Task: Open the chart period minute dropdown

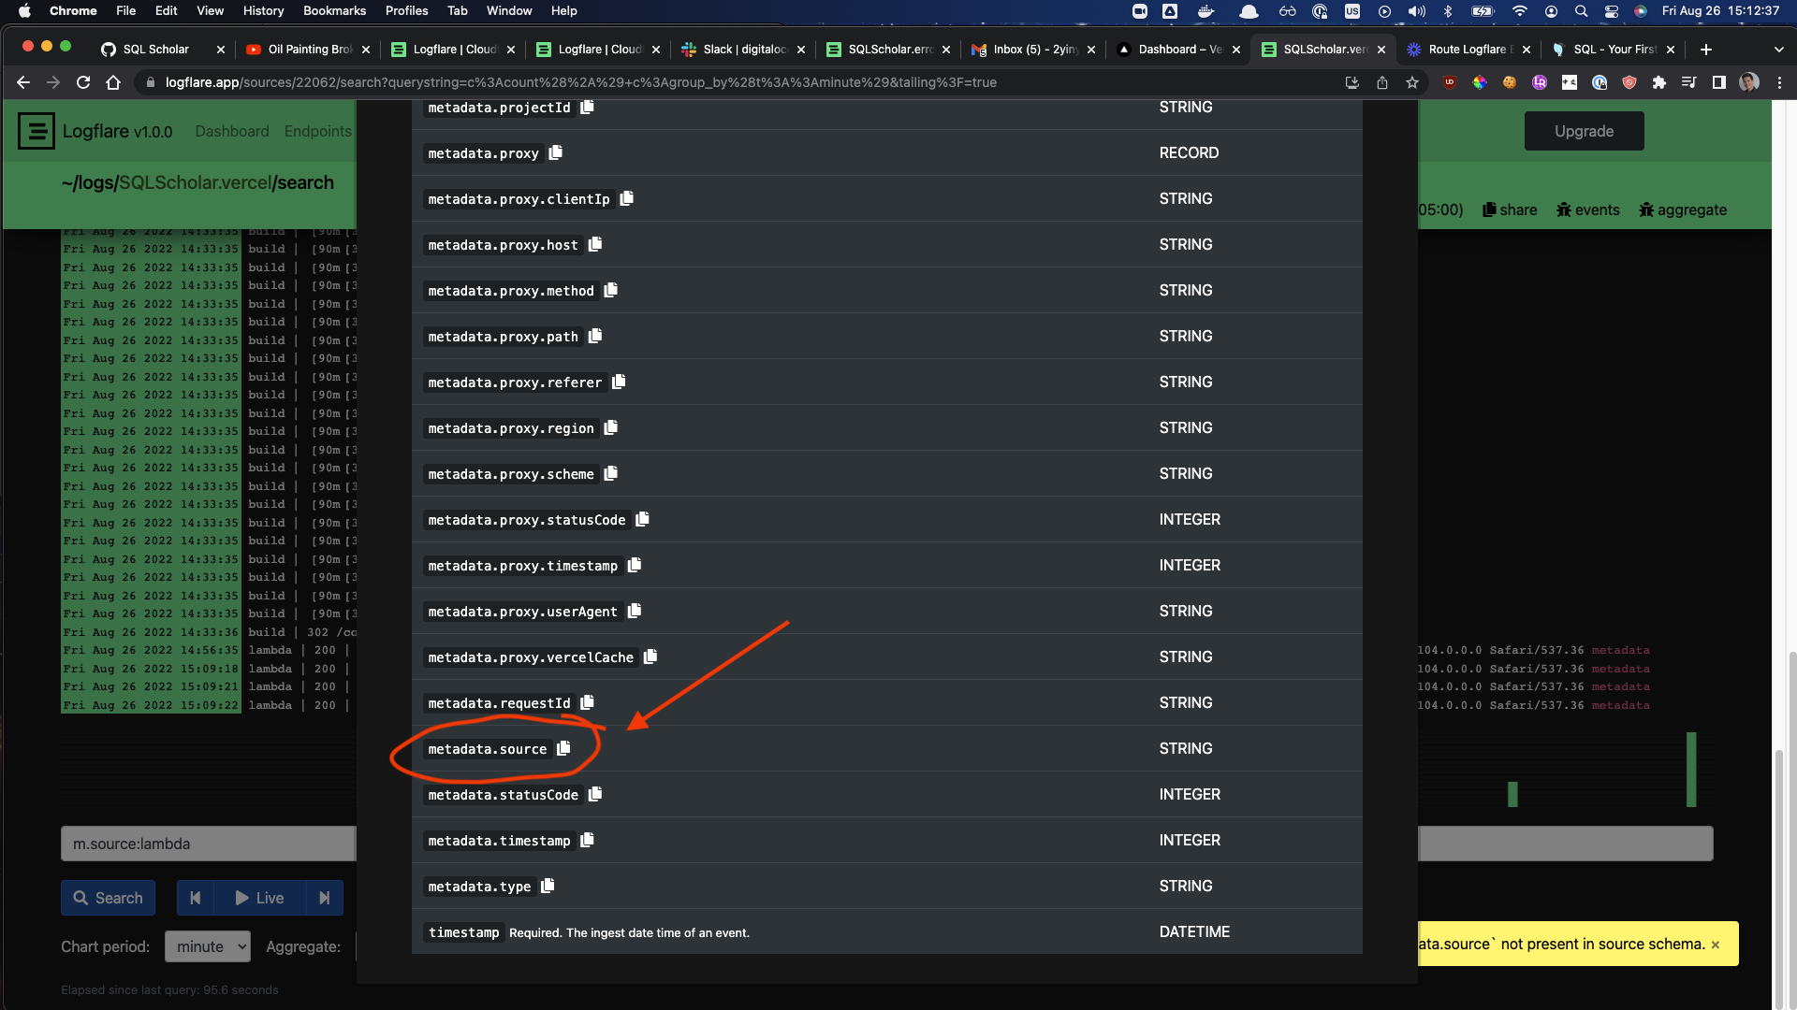Action: [x=207, y=946]
